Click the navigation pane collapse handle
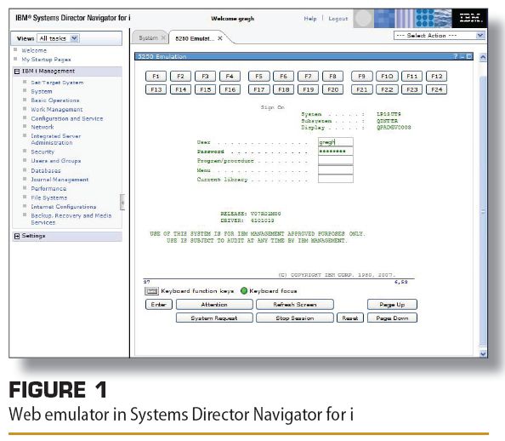Viewport: 505px width, 441px height. coord(122,203)
